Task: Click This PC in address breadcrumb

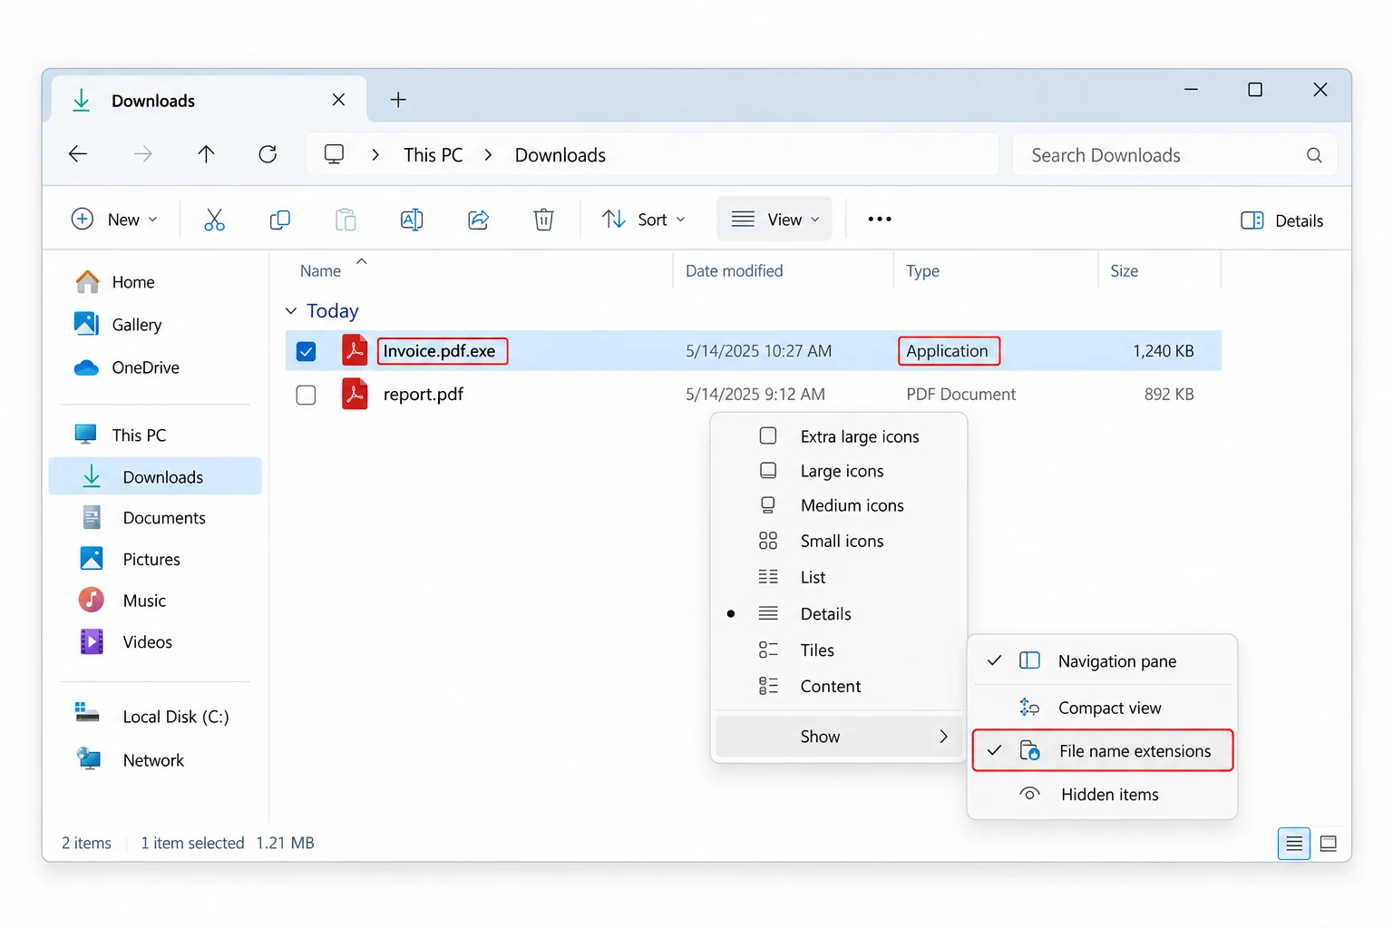Action: tap(433, 155)
